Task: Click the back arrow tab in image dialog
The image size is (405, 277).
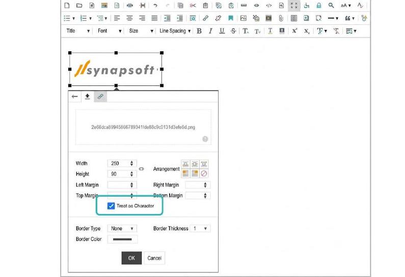Action: point(75,97)
